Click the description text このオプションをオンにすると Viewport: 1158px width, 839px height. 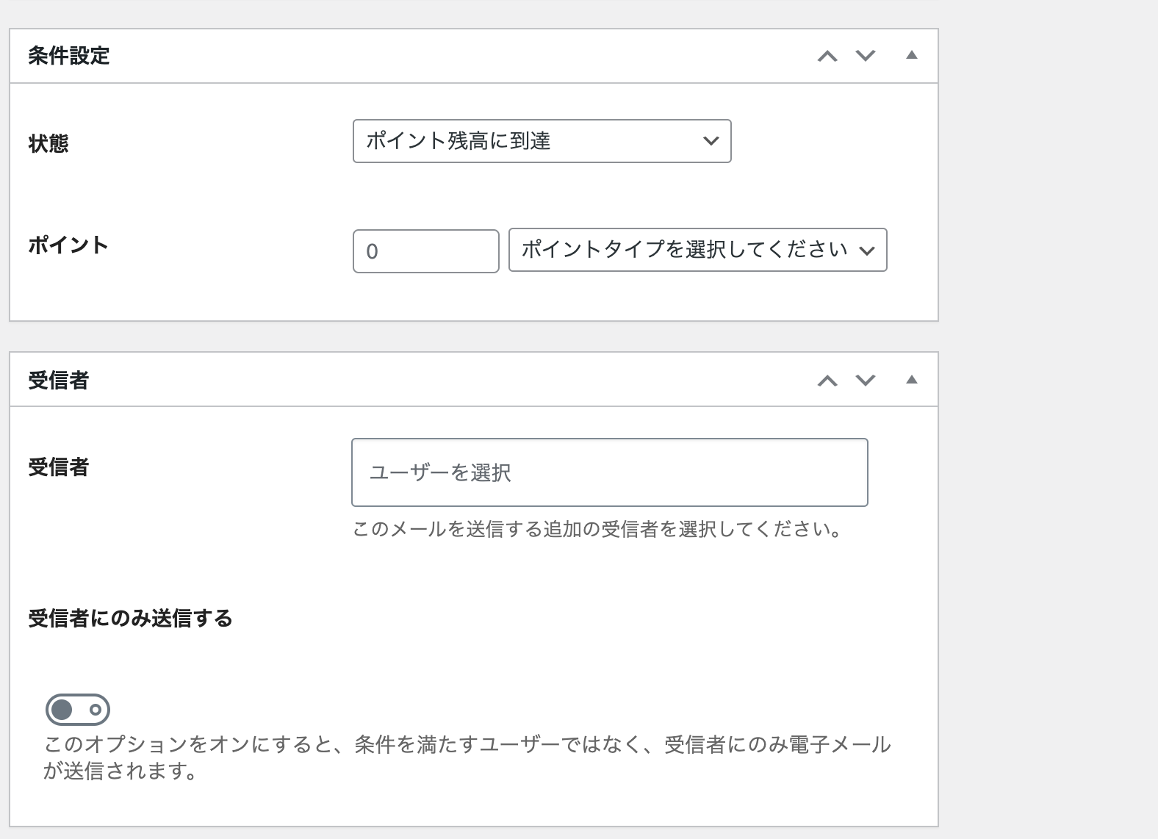[467, 757]
